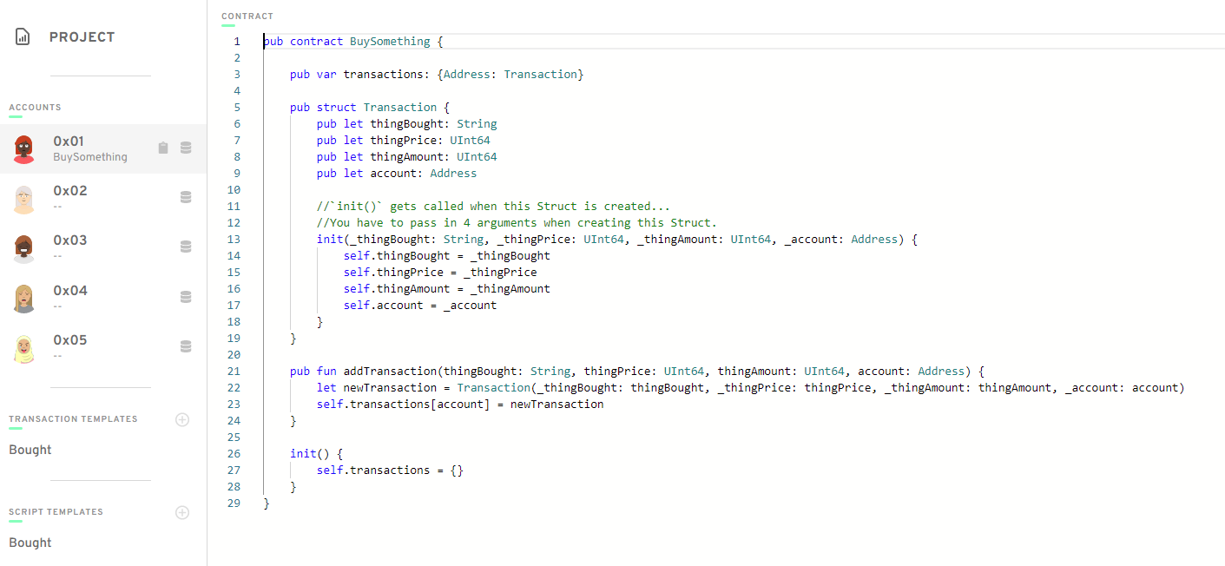
Task: Place cursor on 'BuySomething' in line 1
Action: [x=390, y=41]
